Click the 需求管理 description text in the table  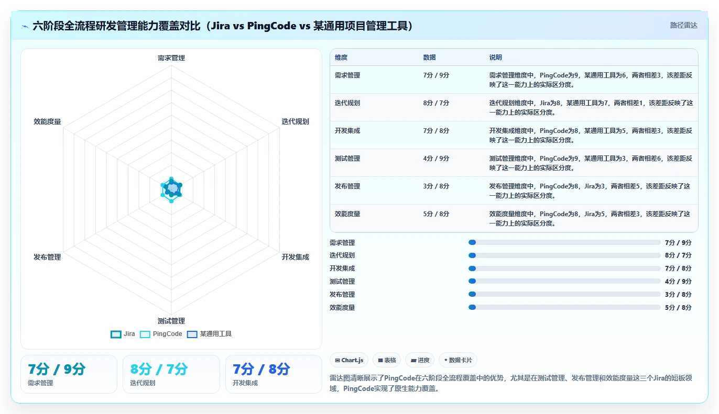point(591,80)
